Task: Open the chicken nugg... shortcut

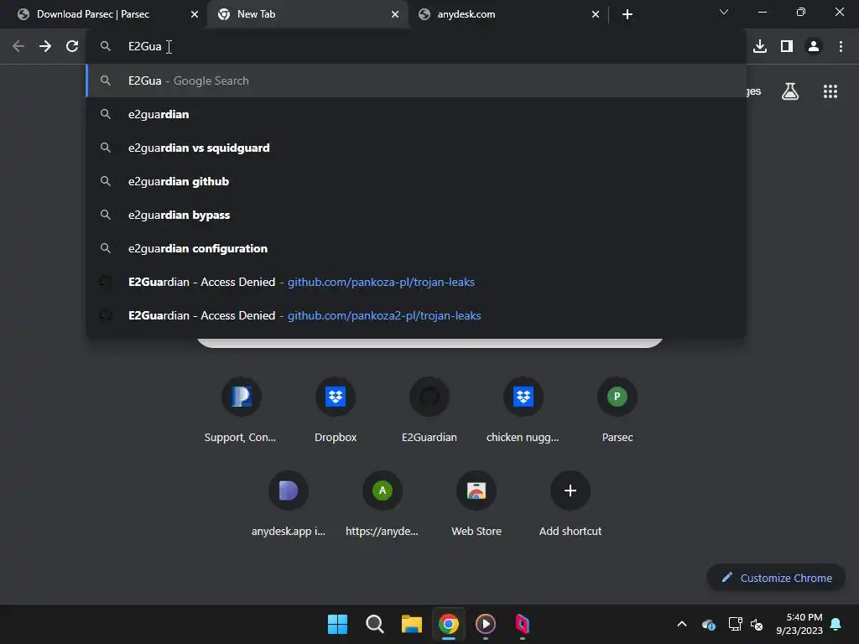Action: tap(523, 409)
